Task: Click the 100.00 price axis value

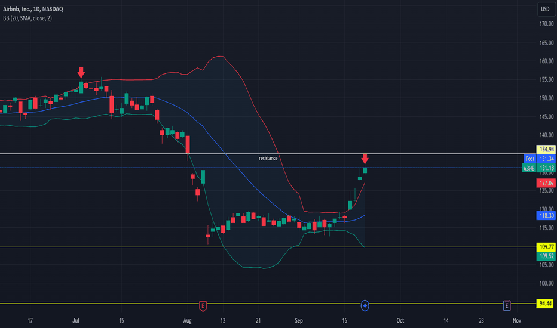Action: click(546, 283)
